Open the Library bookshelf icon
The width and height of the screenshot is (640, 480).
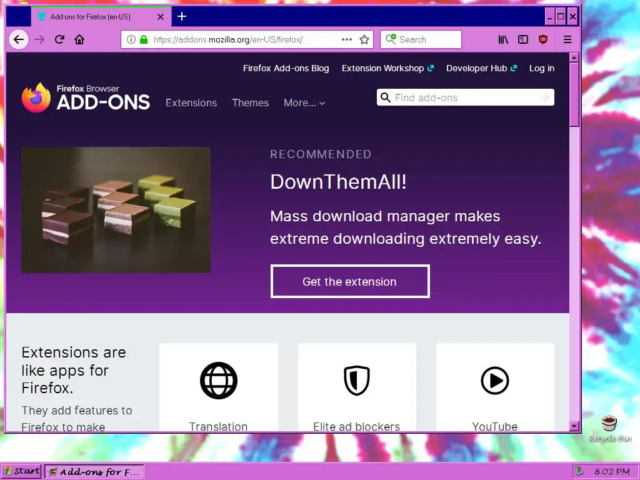point(503,39)
